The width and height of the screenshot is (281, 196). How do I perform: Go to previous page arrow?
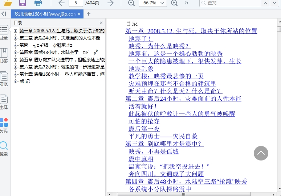(x=61, y=3)
